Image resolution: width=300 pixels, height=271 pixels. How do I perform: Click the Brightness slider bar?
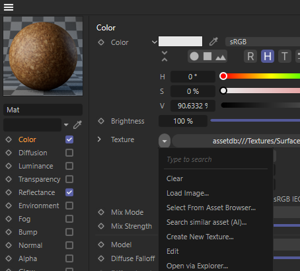tap(255, 120)
